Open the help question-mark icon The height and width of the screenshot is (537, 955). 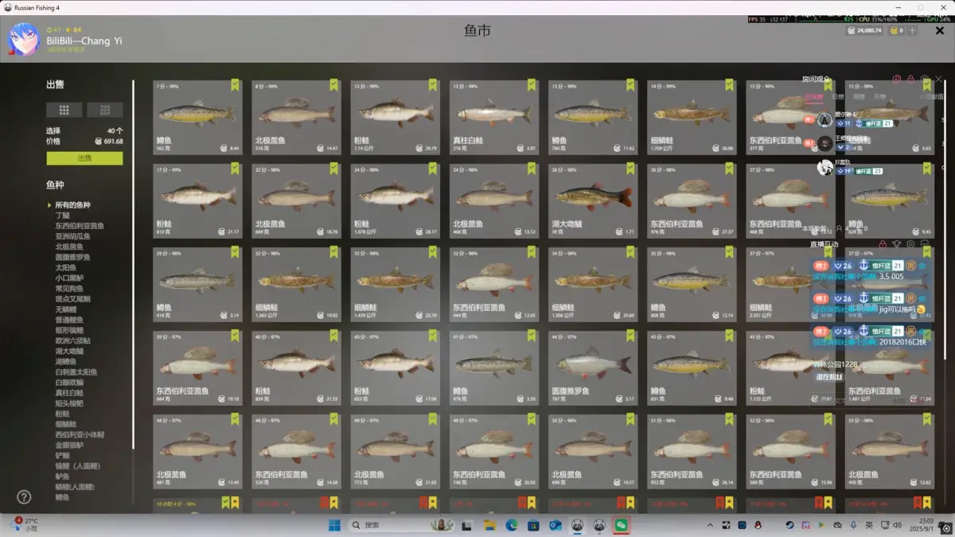click(x=24, y=497)
